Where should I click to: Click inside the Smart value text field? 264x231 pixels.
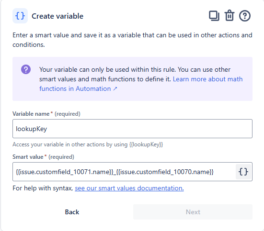click(124, 172)
